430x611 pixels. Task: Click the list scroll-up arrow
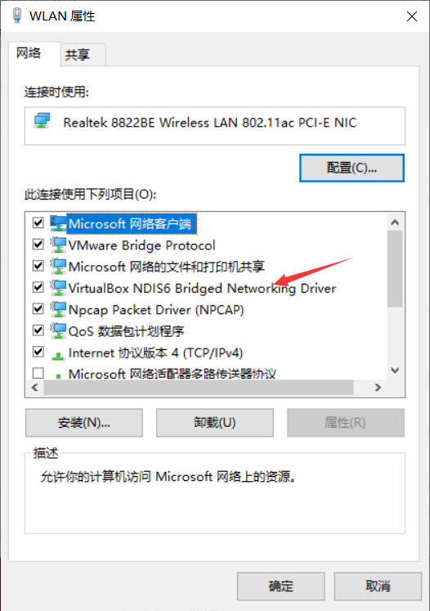tap(395, 222)
